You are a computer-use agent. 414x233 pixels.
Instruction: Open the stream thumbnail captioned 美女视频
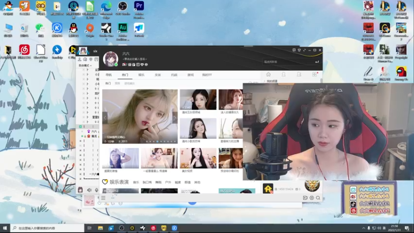(x=198, y=158)
